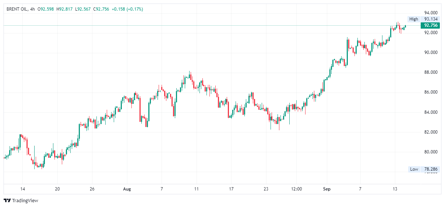This screenshot has width=445, height=207.
Task: Click the Low label on price axis
Action: point(414,169)
